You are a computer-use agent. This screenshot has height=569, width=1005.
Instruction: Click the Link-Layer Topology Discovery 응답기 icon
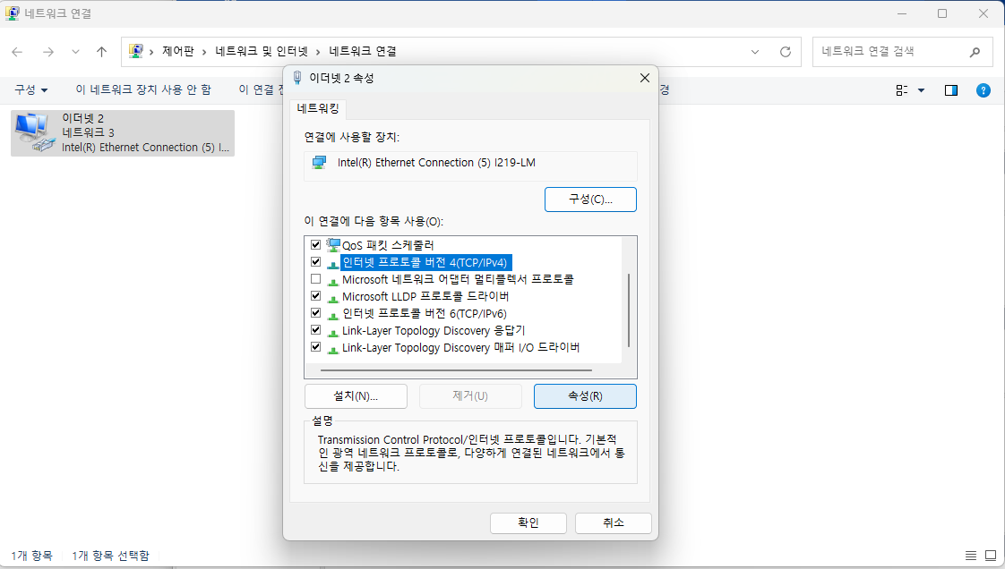pos(333,332)
